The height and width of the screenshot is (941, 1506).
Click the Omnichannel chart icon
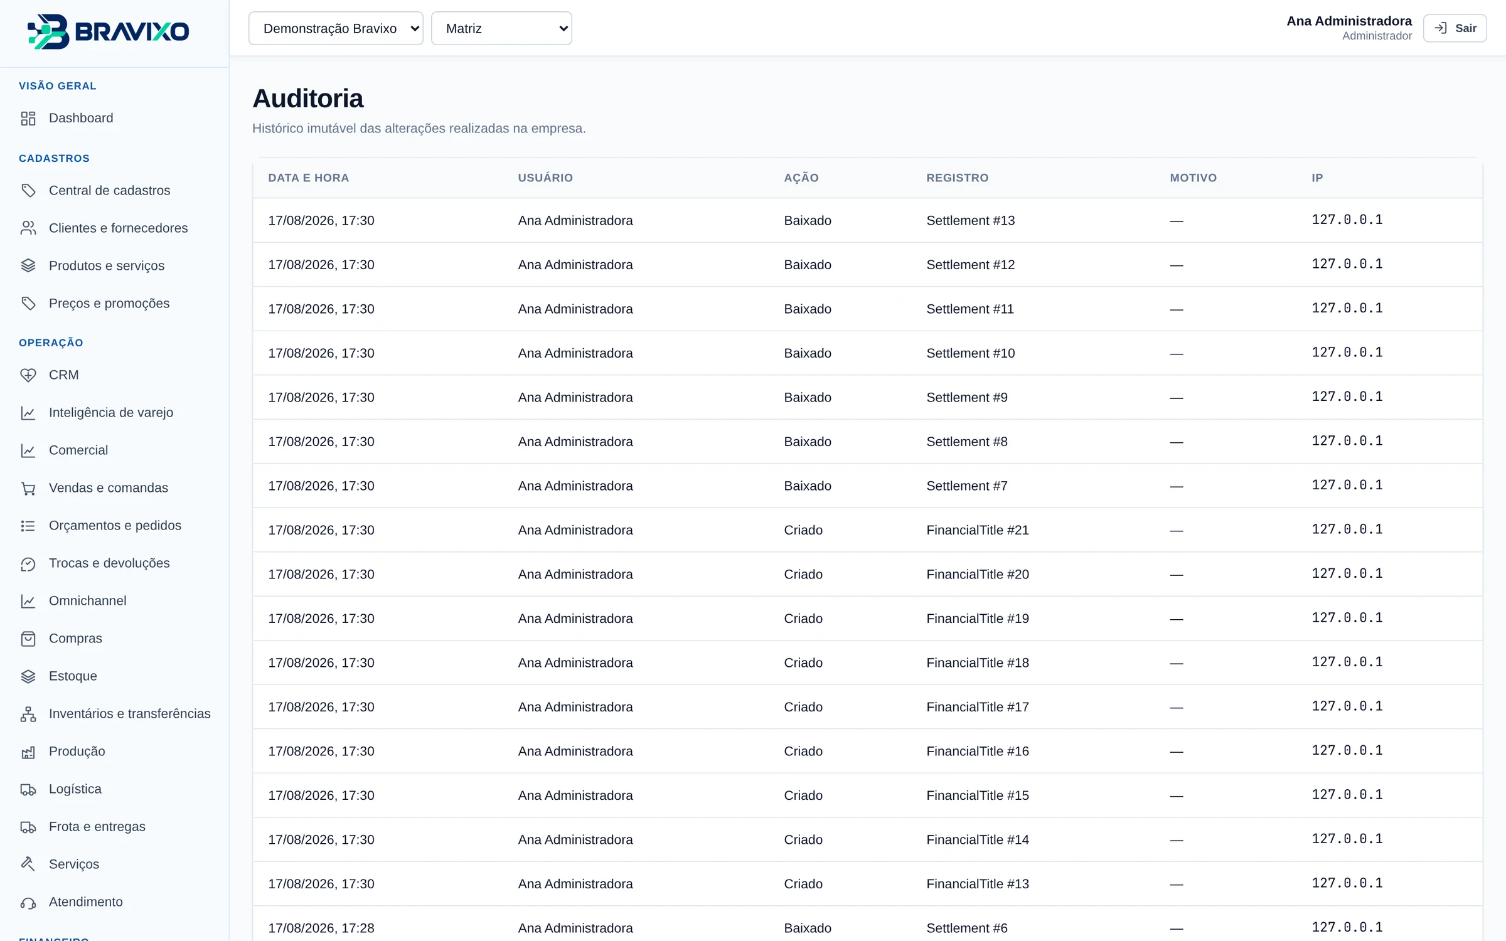coord(28,601)
